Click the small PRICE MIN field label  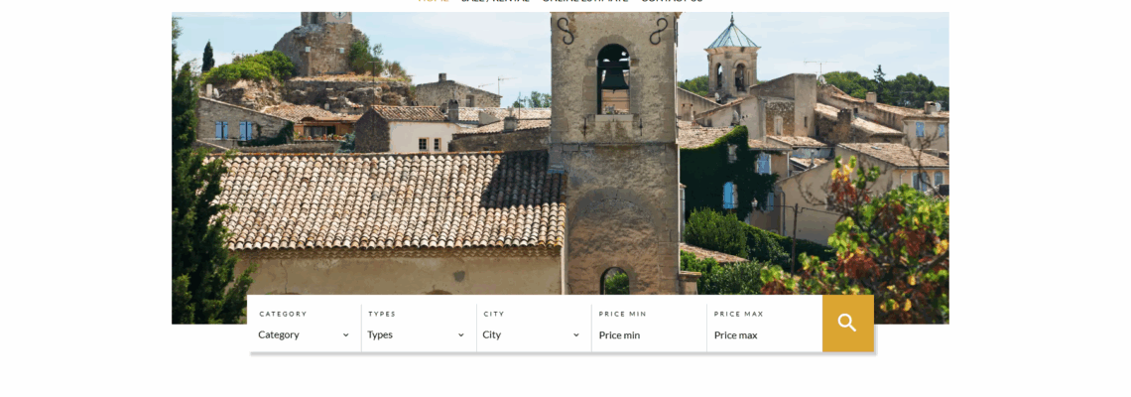pos(622,314)
